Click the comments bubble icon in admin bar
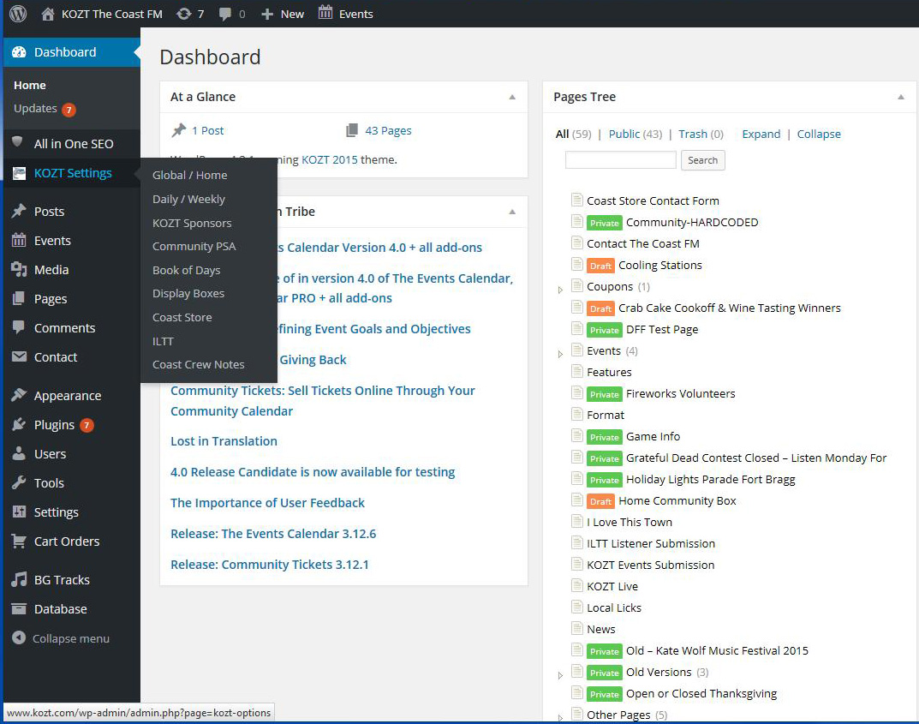This screenshot has width=919, height=724. tap(225, 14)
